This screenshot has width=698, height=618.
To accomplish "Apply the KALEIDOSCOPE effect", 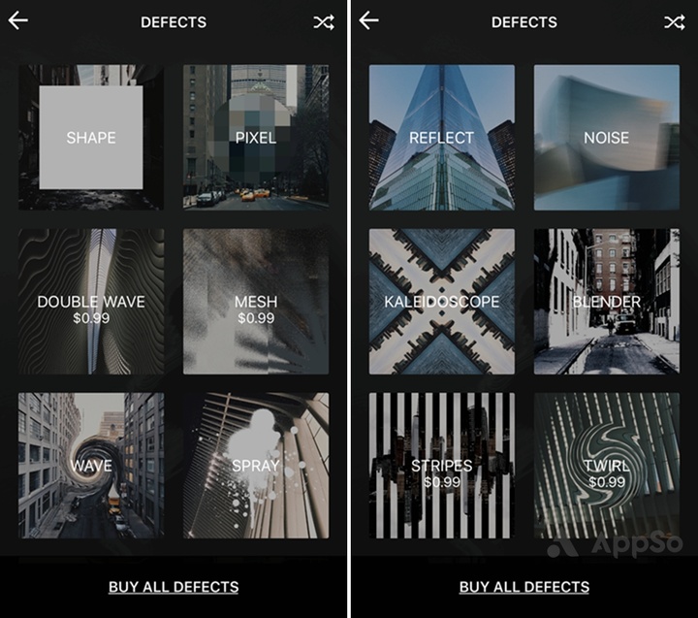I will click(442, 302).
